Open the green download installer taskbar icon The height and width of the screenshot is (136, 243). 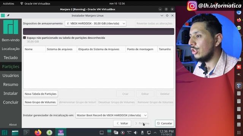(49, 133)
